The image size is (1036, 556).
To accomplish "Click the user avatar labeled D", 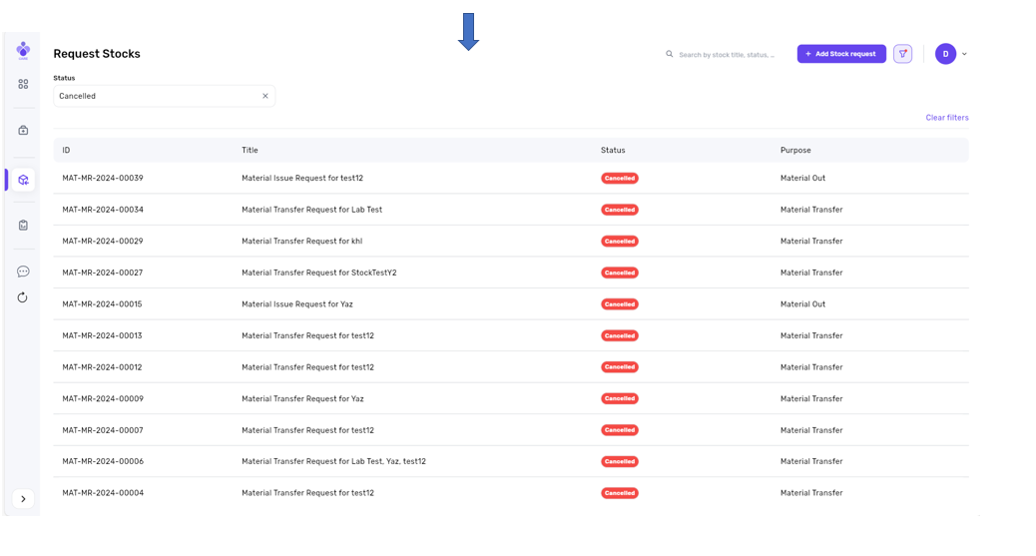I will (945, 54).
